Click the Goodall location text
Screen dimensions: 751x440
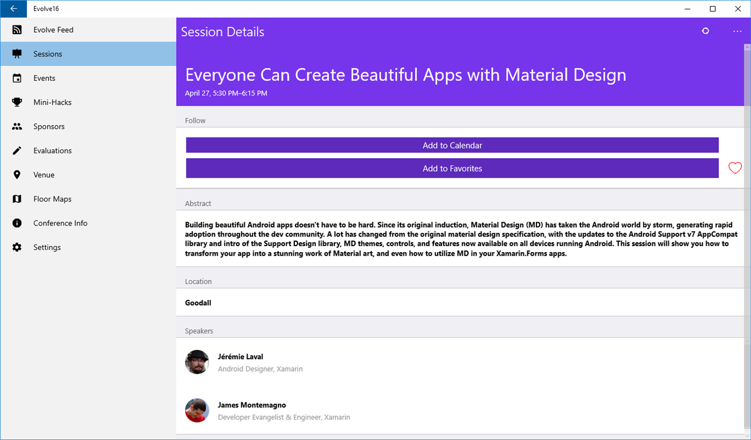[198, 303]
